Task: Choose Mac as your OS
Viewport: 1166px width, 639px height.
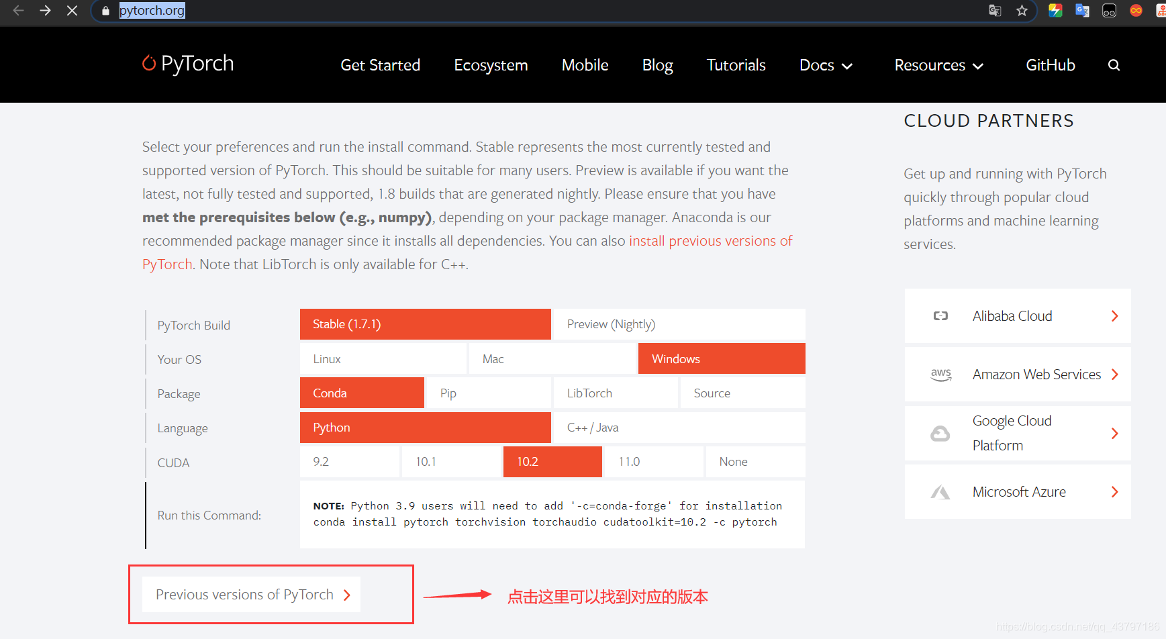Action: click(552, 359)
